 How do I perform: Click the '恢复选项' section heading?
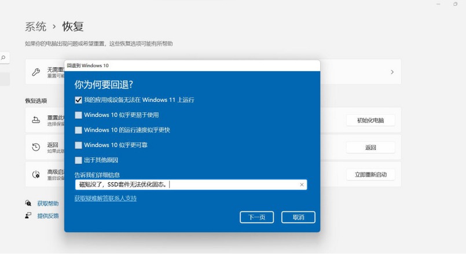click(x=36, y=101)
